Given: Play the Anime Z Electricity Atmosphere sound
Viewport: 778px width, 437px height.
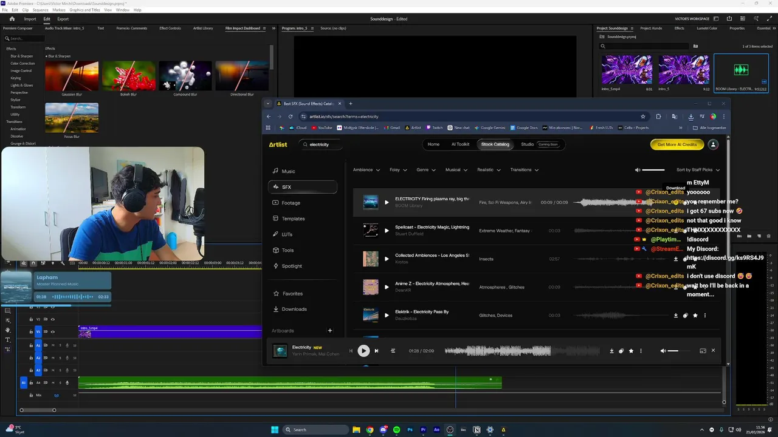Looking at the screenshot, I should pos(387,287).
